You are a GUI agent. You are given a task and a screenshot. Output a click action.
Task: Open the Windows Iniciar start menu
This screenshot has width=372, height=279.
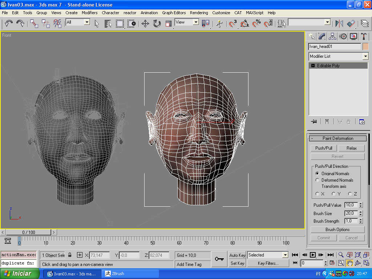click(20, 274)
